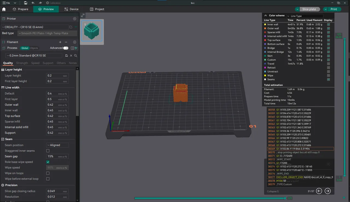The image size is (350, 202).
Task: Add a filament with the plus icon
Action: 60,42
